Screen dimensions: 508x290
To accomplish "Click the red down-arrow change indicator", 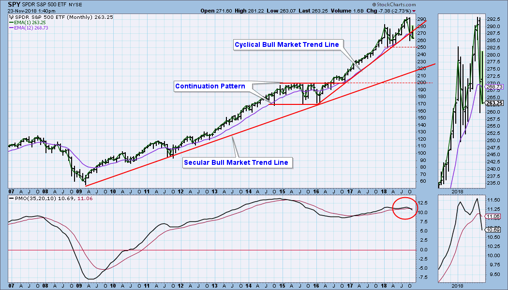I will (x=414, y=11).
